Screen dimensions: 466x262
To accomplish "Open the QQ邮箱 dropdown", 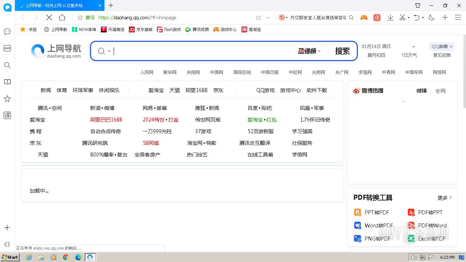I will (442, 46).
